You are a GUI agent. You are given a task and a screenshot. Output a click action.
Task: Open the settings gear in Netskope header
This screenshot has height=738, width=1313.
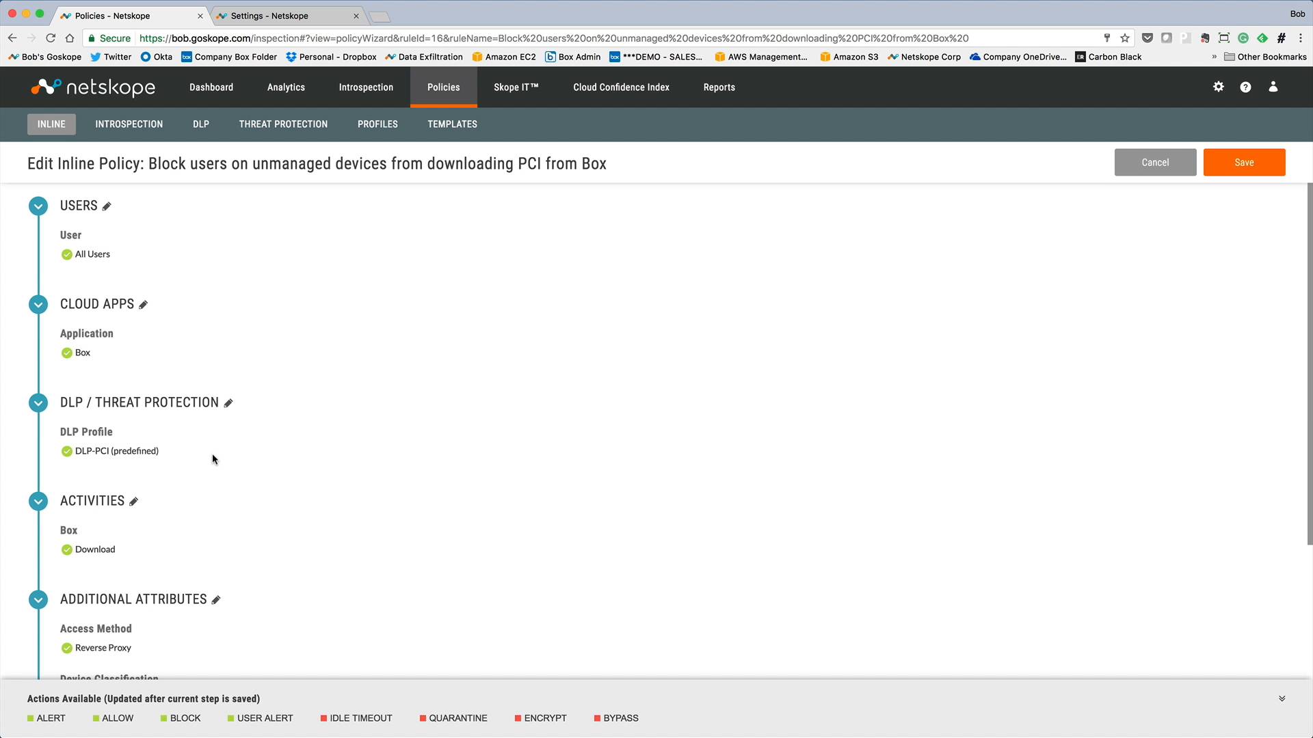pos(1218,87)
